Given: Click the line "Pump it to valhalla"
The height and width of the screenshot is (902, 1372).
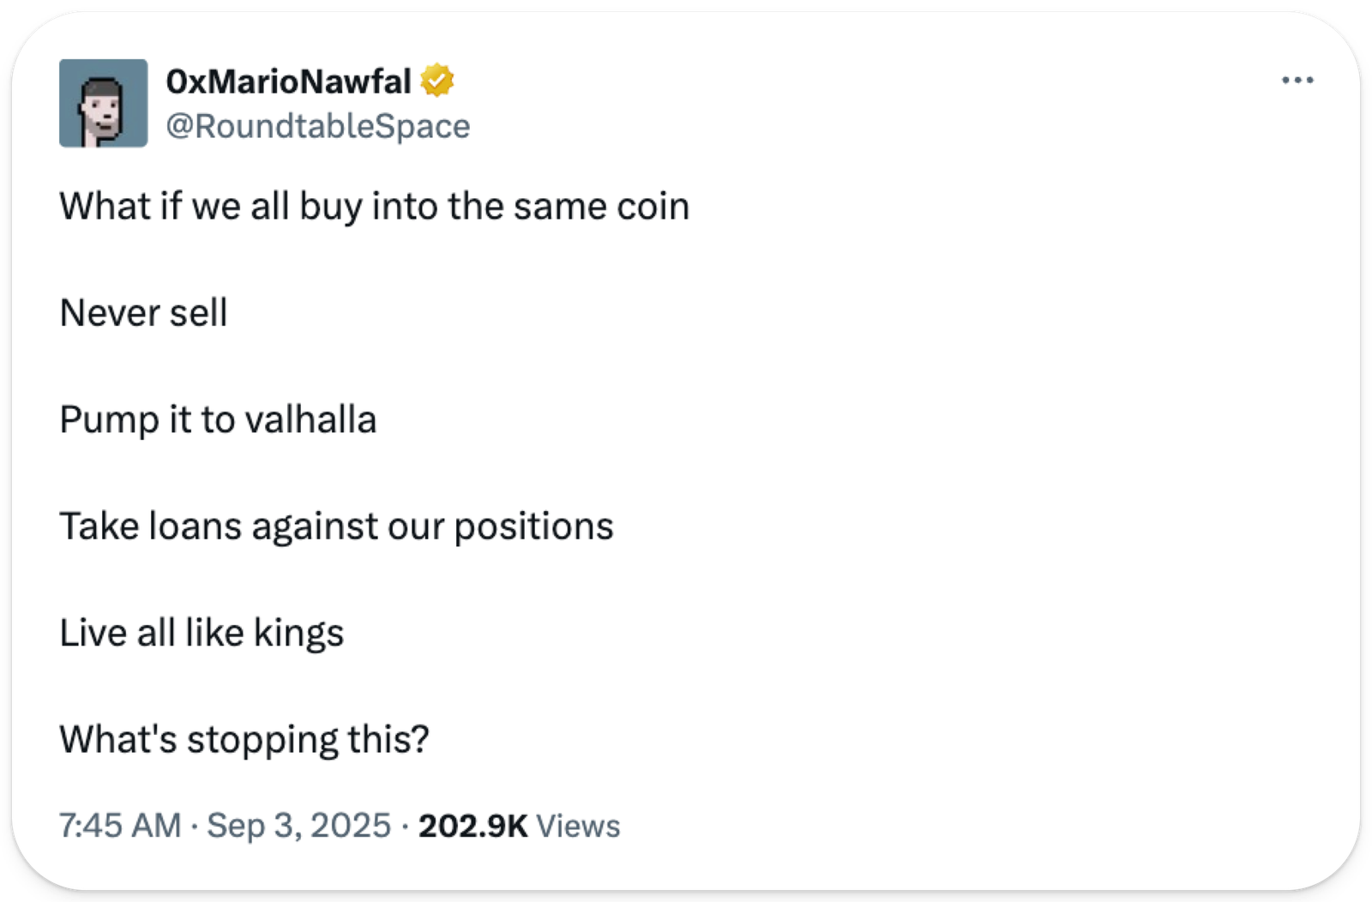Looking at the screenshot, I should [x=218, y=420].
